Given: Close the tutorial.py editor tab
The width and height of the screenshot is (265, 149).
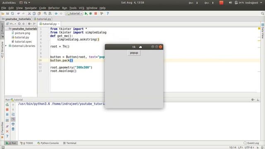Looking at the screenshot, I should 59,24.
